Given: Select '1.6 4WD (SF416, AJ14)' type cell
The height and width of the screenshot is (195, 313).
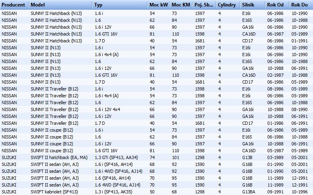Looking at the screenshot, I should (118, 185).
